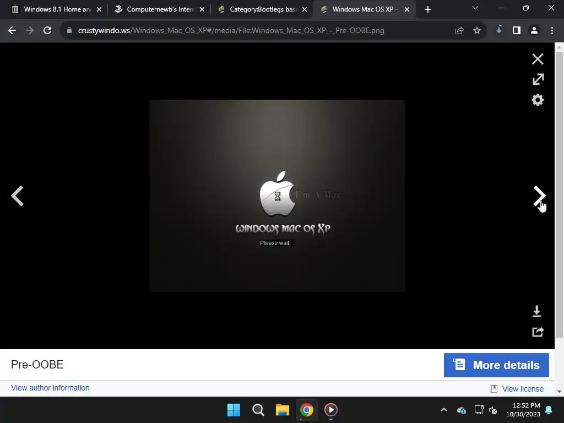Go to next image with the right arrow
This screenshot has width=564, height=423.
(539, 196)
